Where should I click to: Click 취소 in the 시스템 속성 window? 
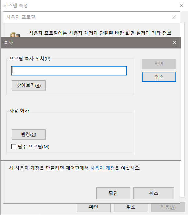coord(131,208)
